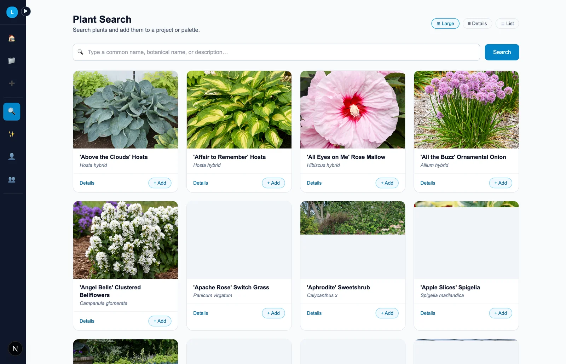Click the Hibiscus hybrid botanical name

point(323,165)
